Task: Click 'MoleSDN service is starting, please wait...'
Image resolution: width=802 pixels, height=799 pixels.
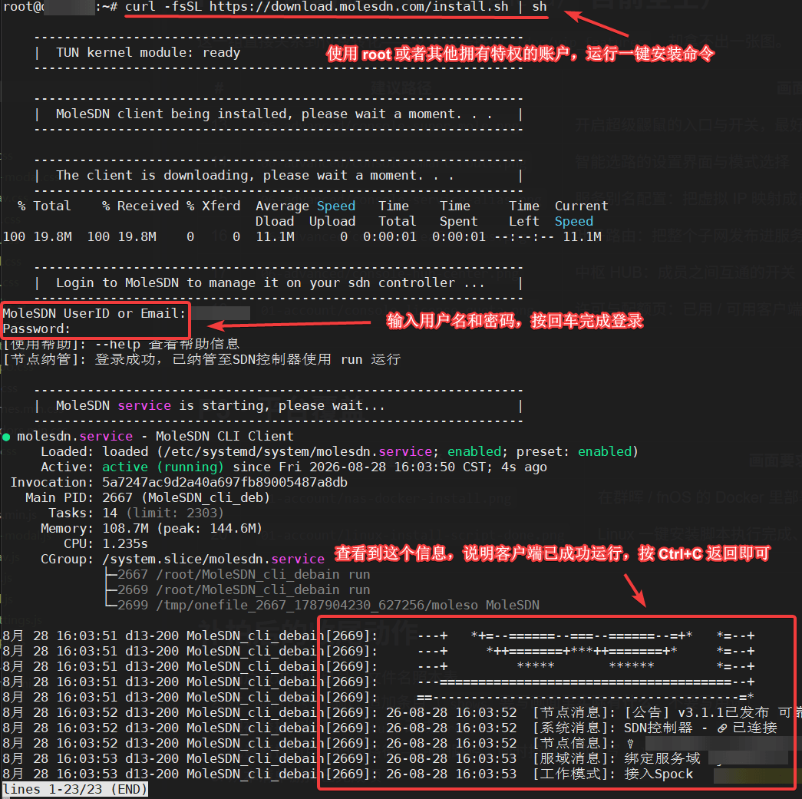Action: click(220, 405)
